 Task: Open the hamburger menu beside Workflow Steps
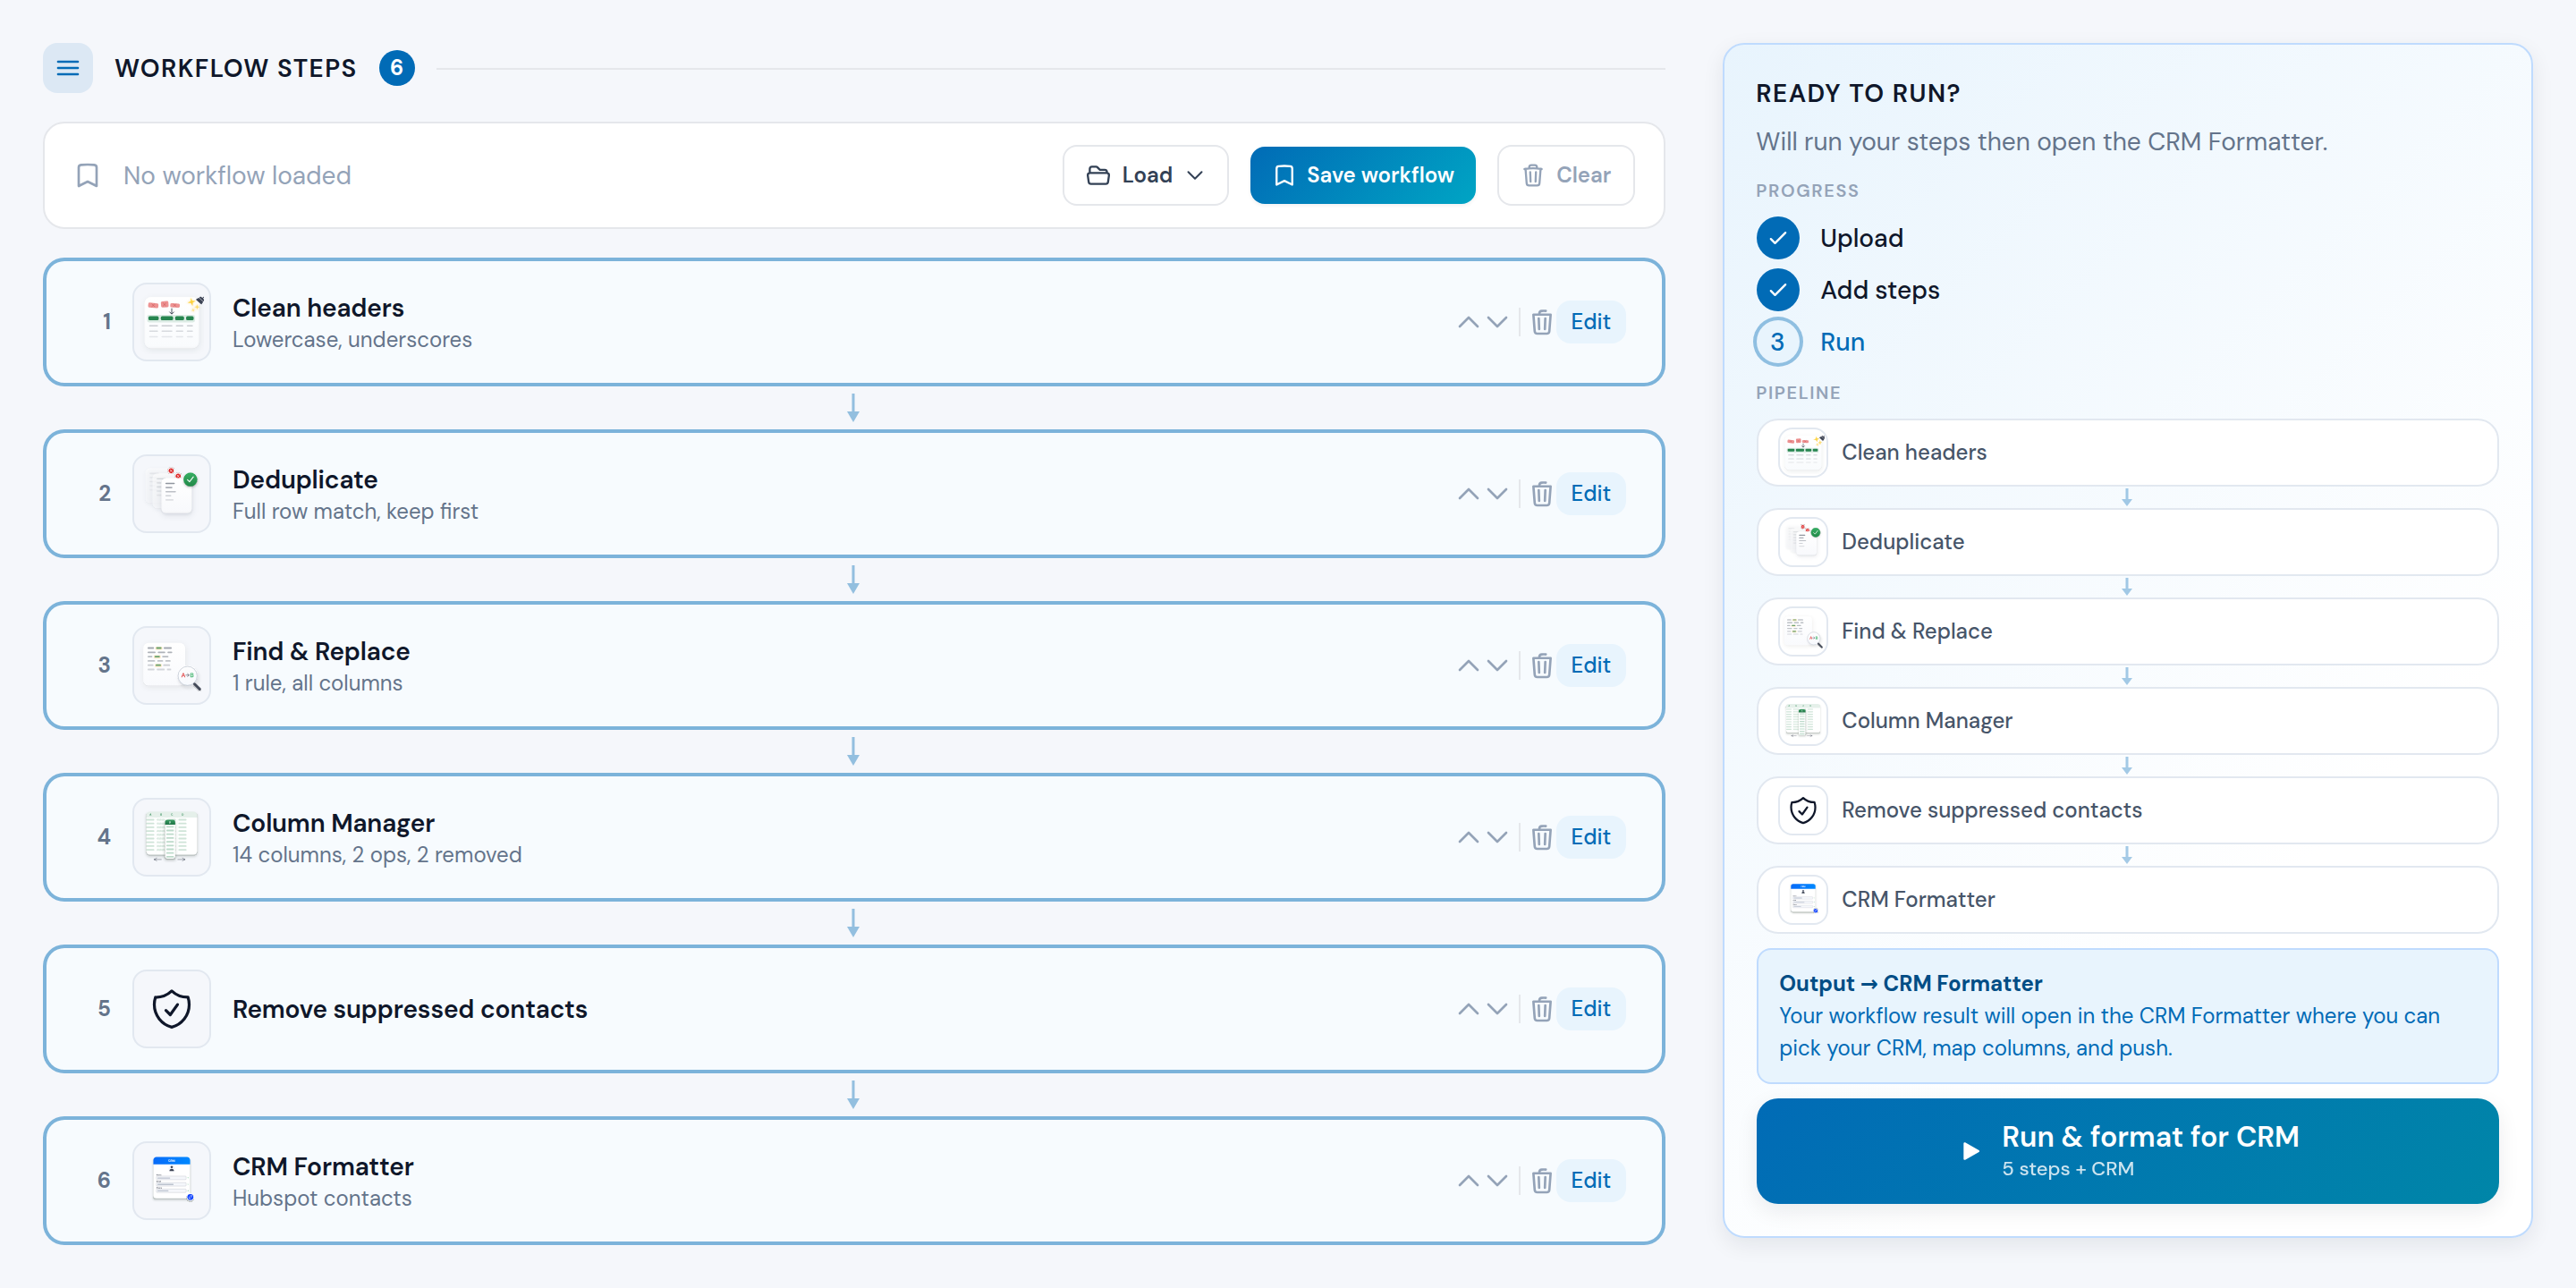[67, 68]
